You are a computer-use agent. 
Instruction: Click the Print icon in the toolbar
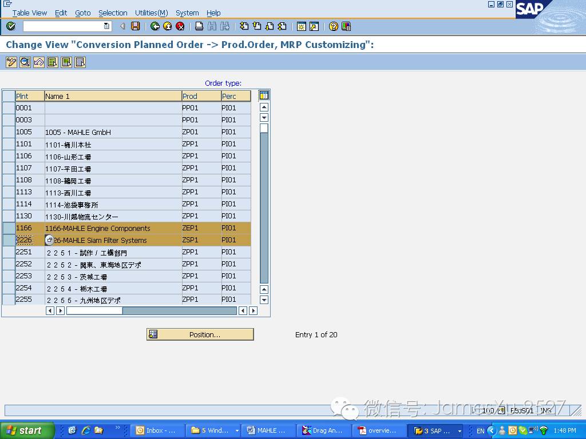(199, 26)
